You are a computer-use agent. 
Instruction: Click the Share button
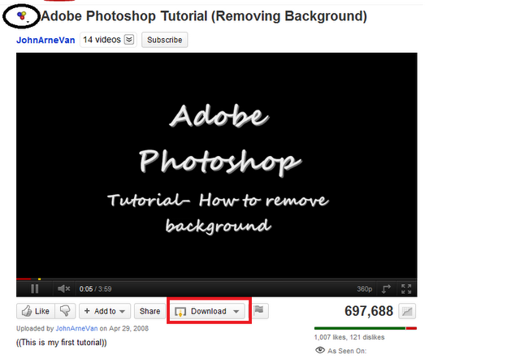point(149,311)
